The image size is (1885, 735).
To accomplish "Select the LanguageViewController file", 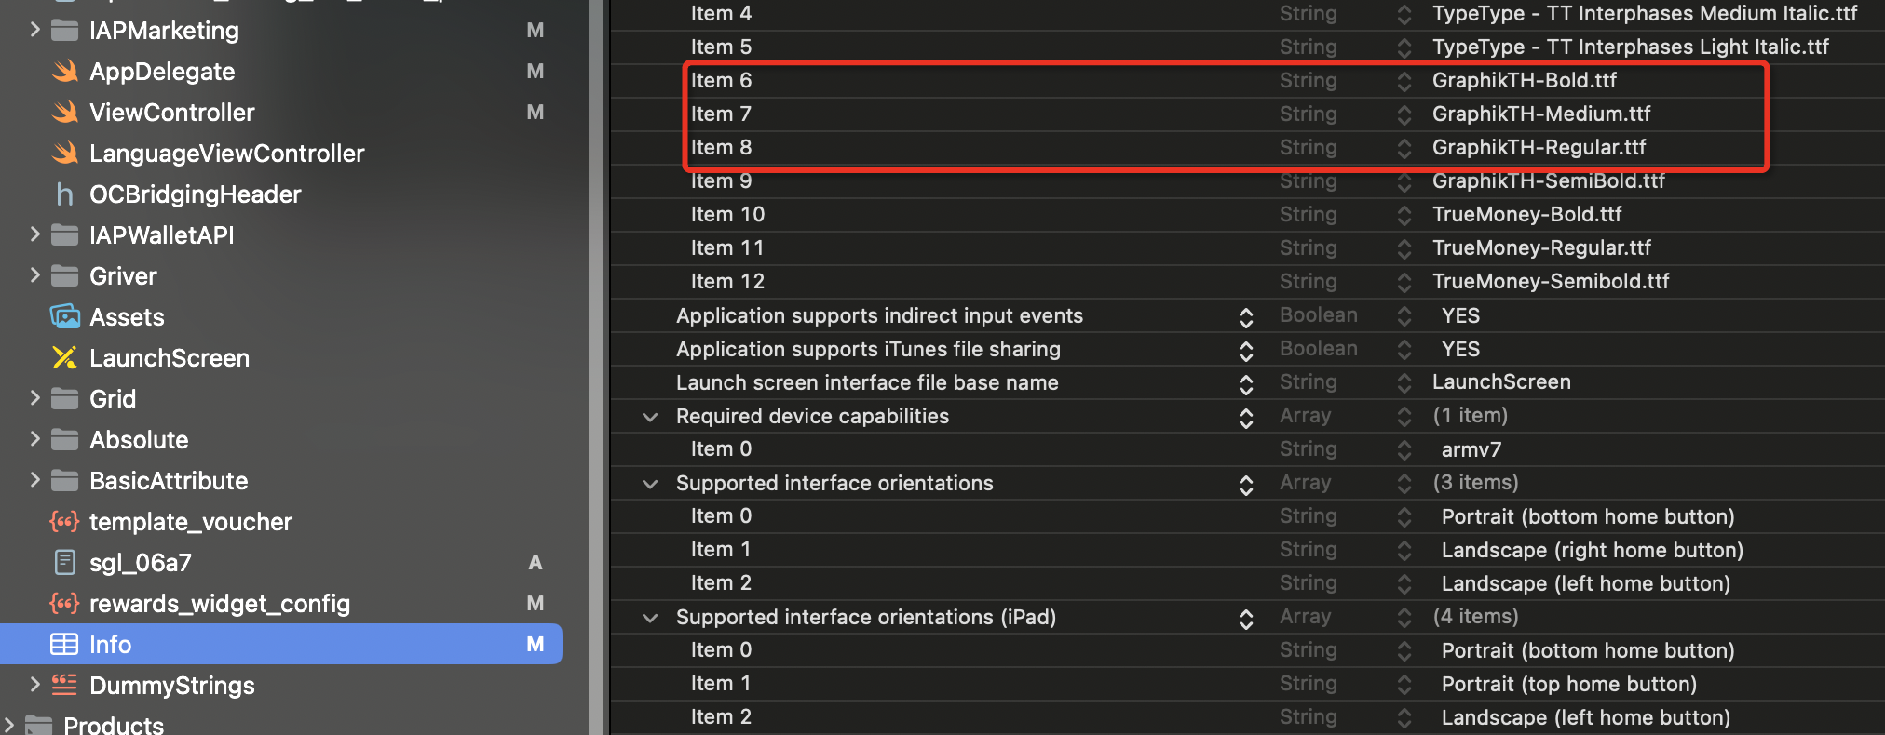I will click(226, 154).
